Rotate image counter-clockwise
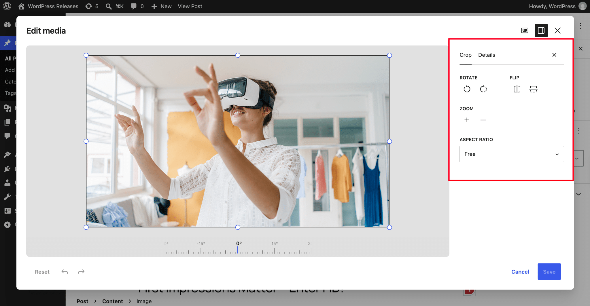The height and width of the screenshot is (306, 590). (467, 89)
